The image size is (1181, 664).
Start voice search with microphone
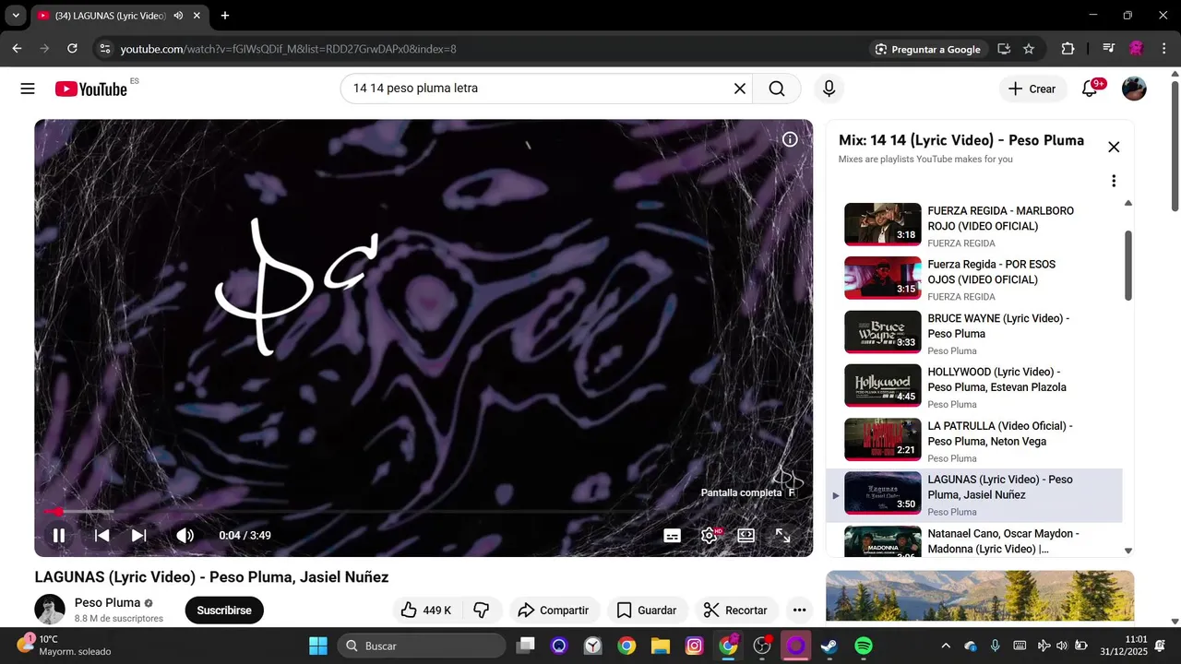pos(829,89)
